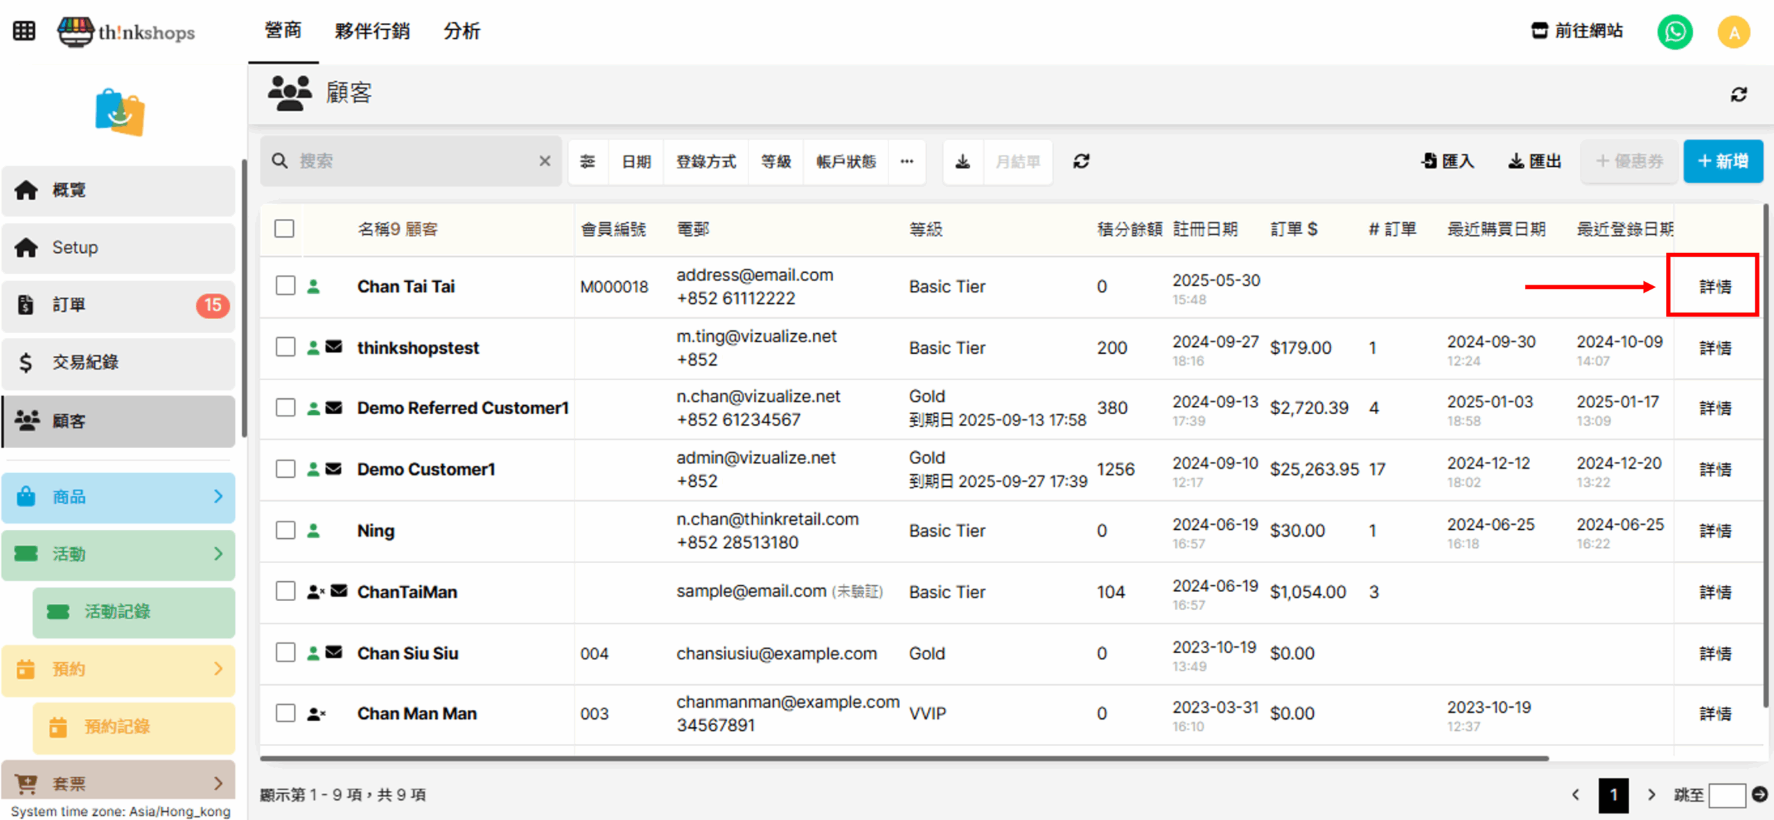Tick the checkbox for Chan Tai Tai
1774x820 pixels.
(x=286, y=285)
